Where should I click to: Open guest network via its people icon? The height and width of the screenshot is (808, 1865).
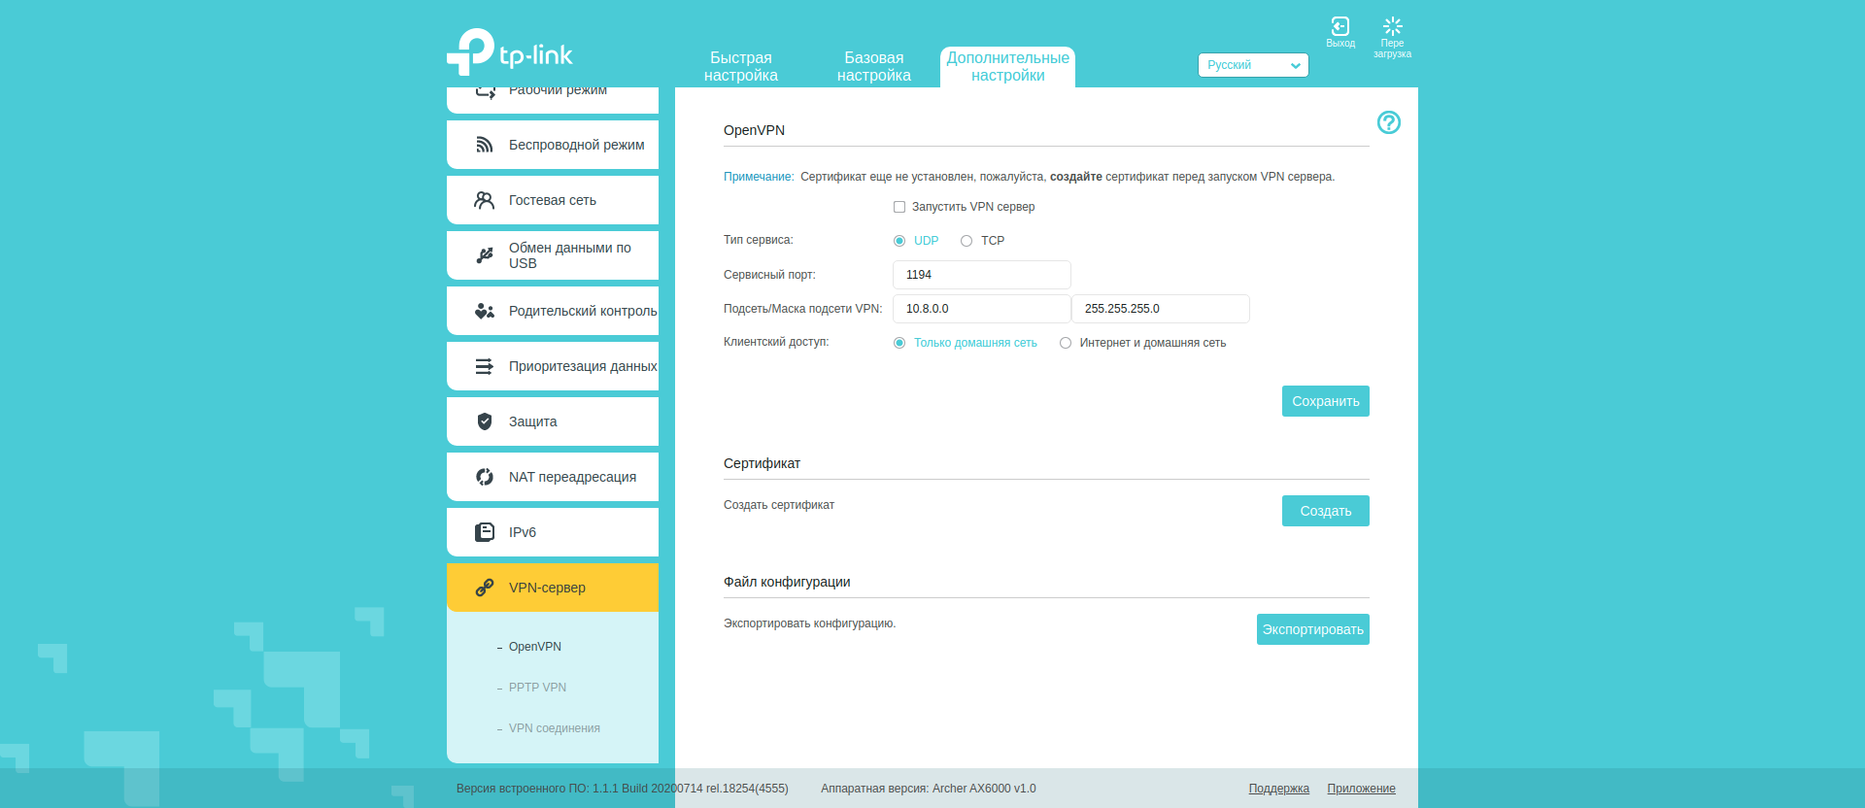484,200
